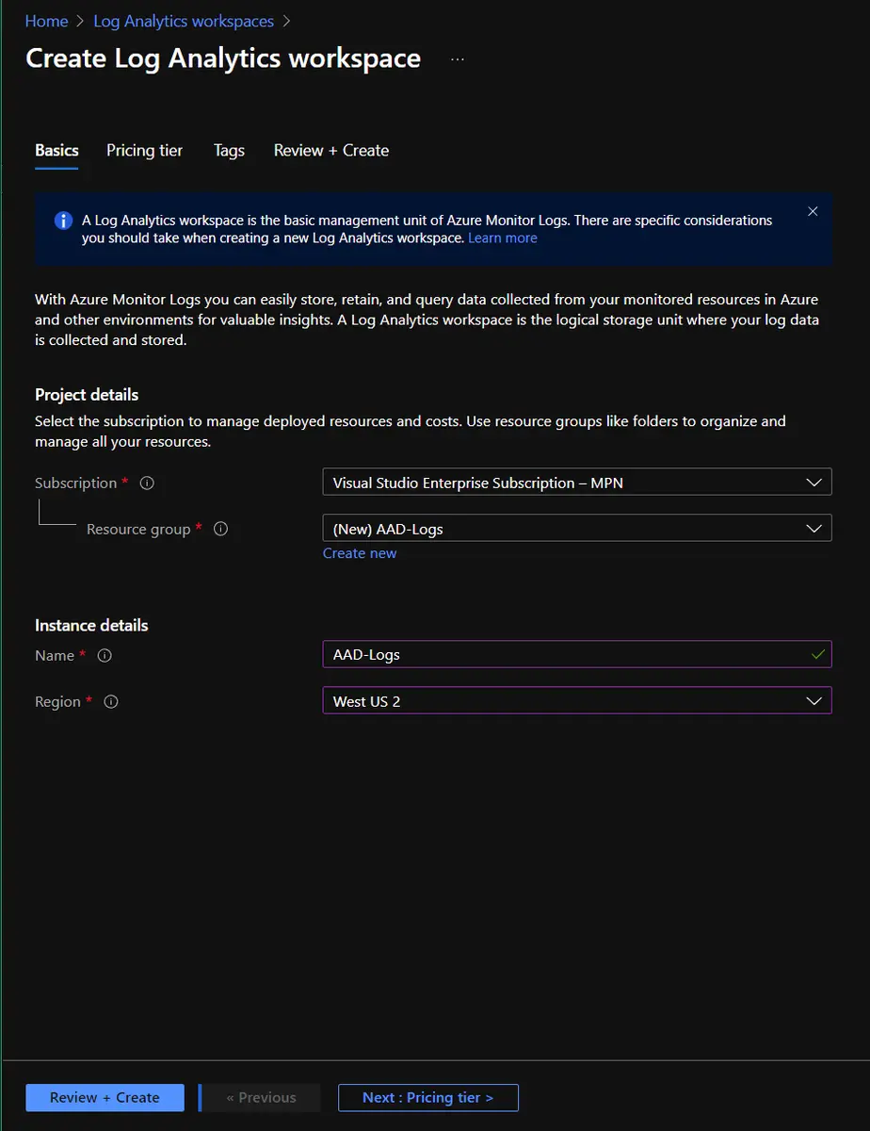Open the ellipsis menu beside page title
This screenshot has height=1131, width=870.
pos(458,59)
